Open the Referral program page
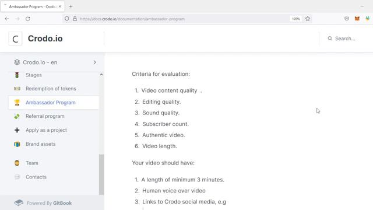This screenshot has height=210, width=373. [x=45, y=116]
